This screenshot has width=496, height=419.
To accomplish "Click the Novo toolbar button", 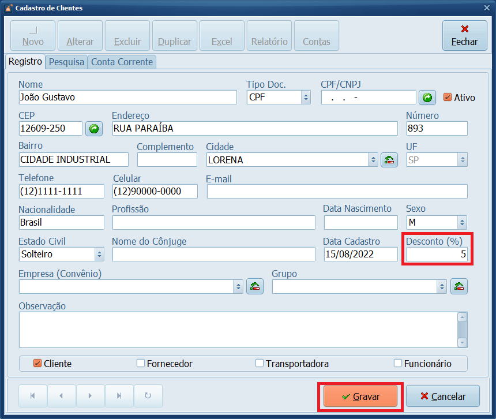I will [33, 35].
